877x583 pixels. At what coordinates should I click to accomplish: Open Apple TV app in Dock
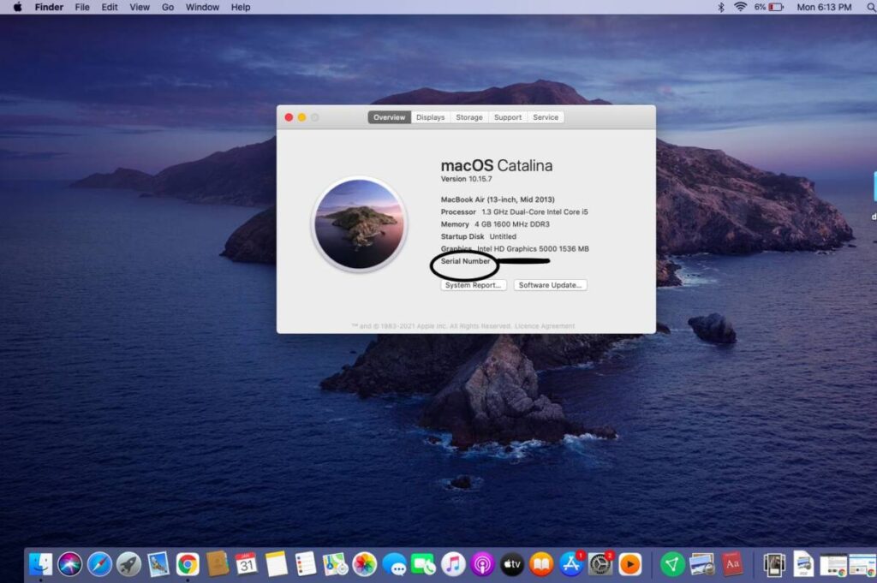coord(512,564)
